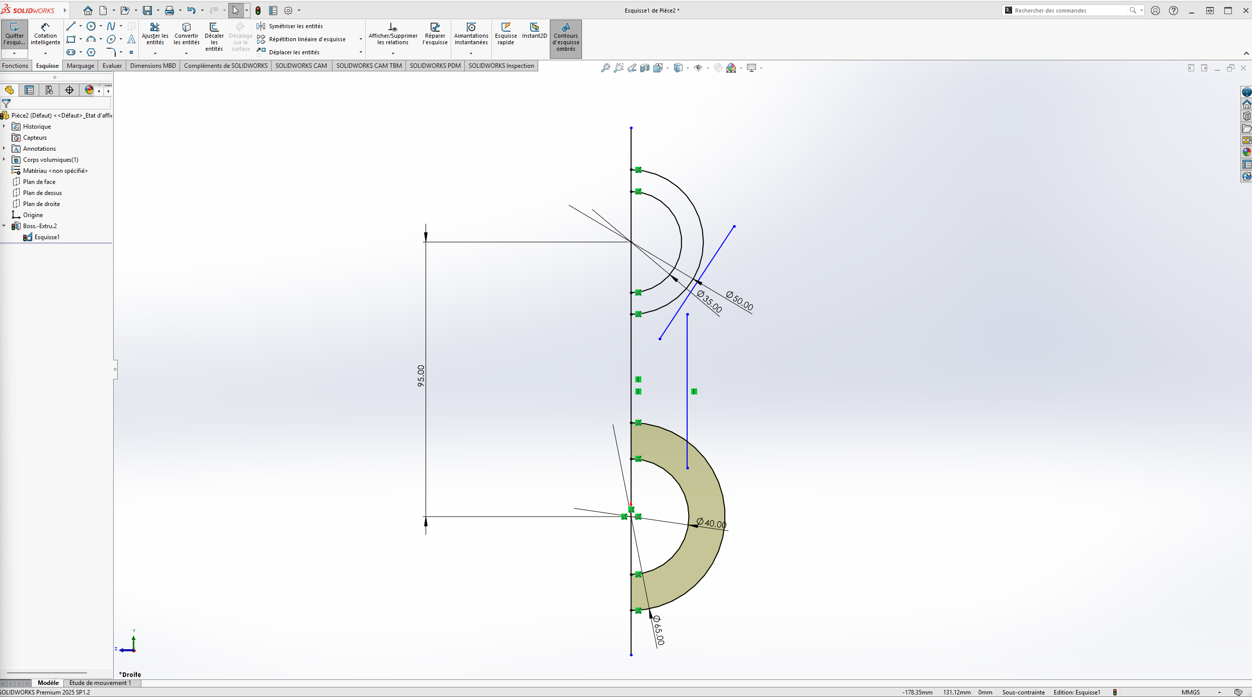Click the Rebuild traffic light icon
This screenshot has width=1252, height=697.
click(x=258, y=11)
